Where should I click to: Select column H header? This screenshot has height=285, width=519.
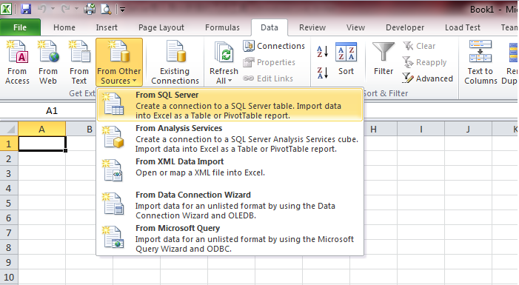(x=373, y=129)
